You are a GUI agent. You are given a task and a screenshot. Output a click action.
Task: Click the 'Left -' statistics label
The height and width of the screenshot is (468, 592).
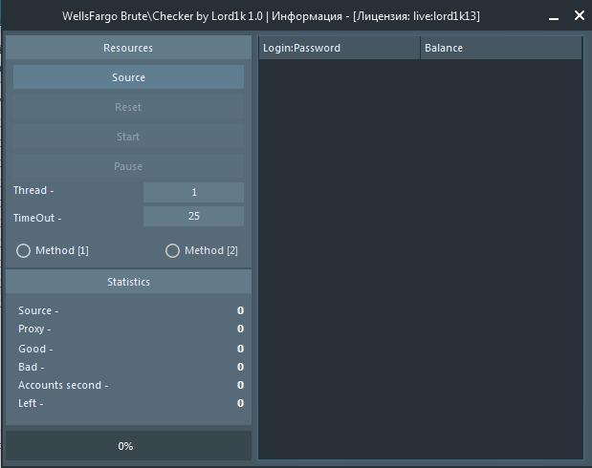tap(31, 403)
